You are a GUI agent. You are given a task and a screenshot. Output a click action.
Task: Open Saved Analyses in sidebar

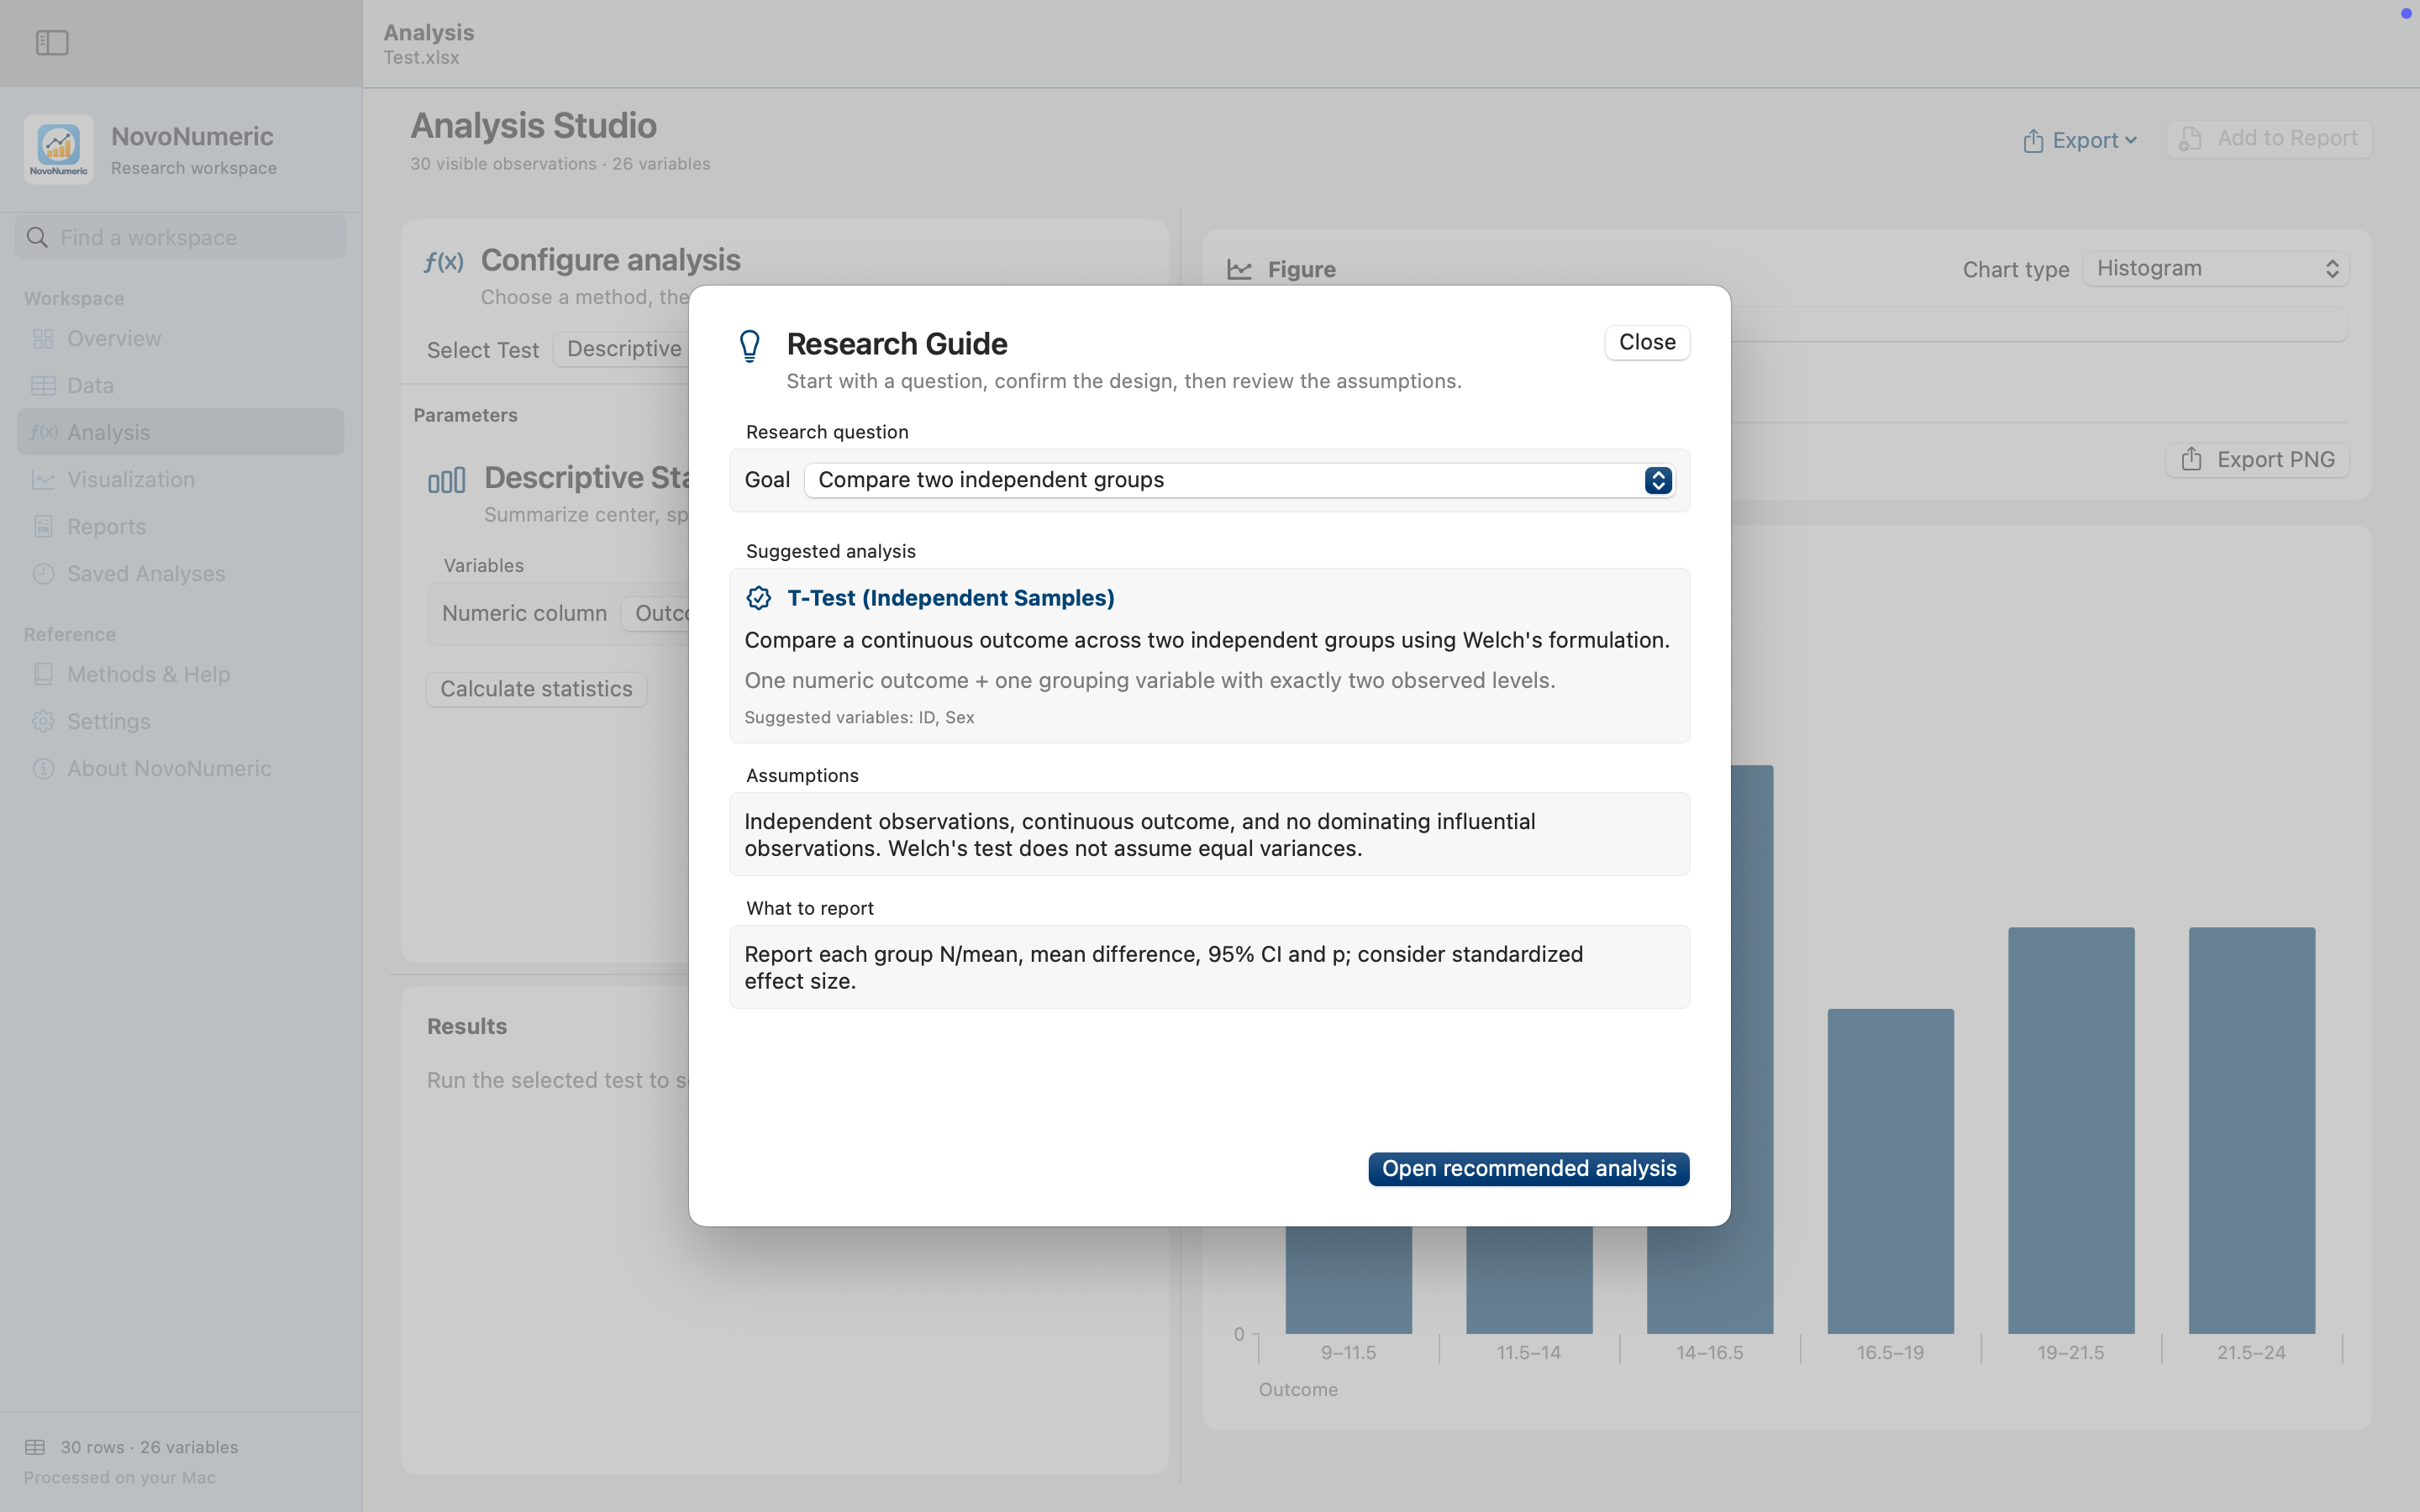coord(181,574)
